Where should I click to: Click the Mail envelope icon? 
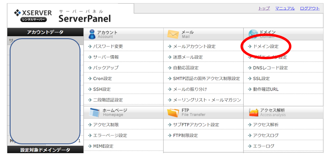click(173, 34)
